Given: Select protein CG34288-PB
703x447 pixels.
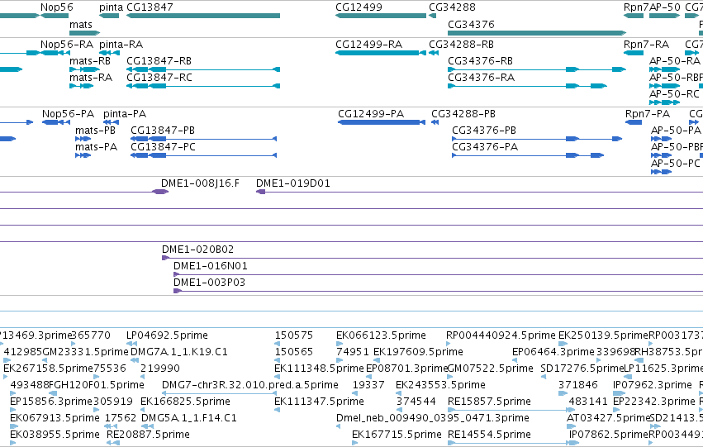Looking at the screenshot, I should pos(463,114).
